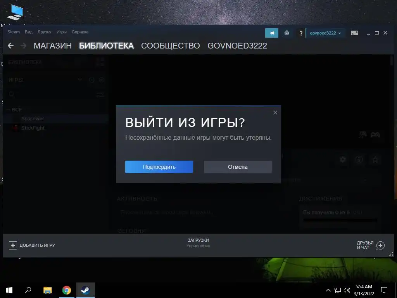Open the network tray icon
Viewport: 397px width, 298px height.
(338, 290)
